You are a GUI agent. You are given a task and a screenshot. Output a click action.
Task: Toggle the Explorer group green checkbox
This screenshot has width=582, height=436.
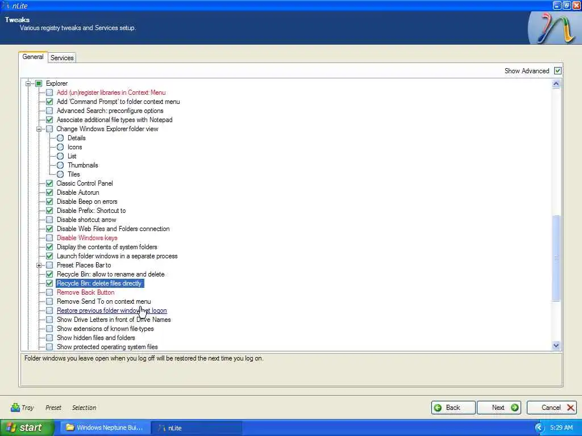39,83
